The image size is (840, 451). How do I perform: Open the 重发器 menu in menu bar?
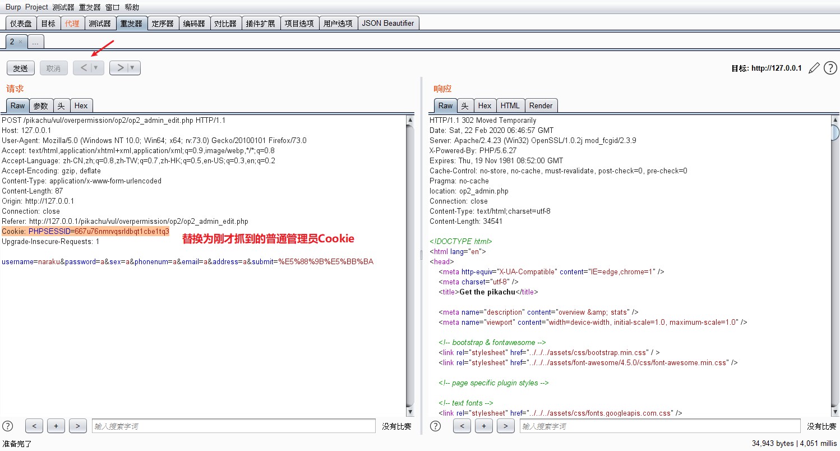pos(90,7)
